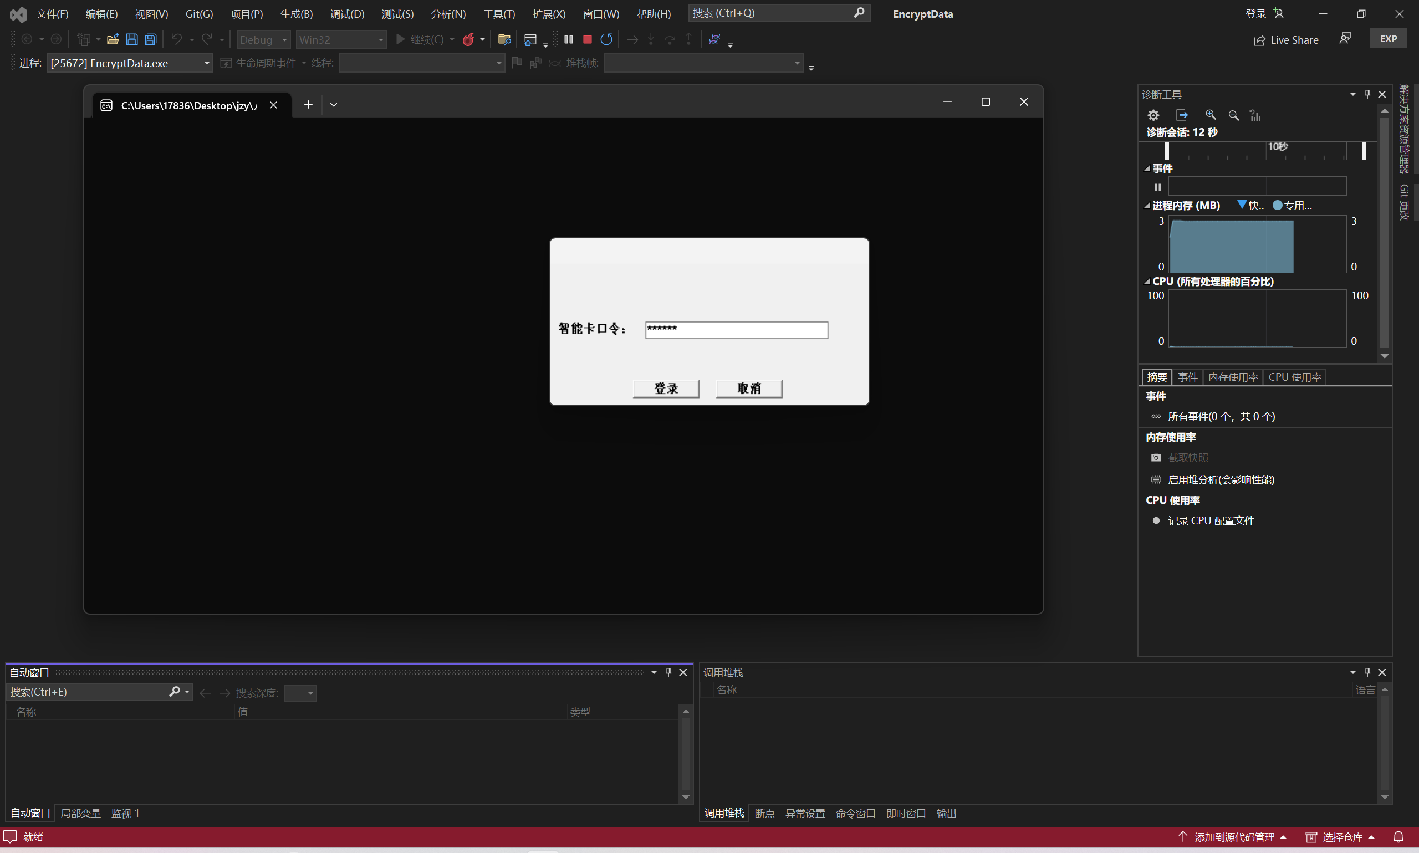The width and height of the screenshot is (1419, 853).
Task: Click the search magnifier in Autos window
Action: [175, 692]
